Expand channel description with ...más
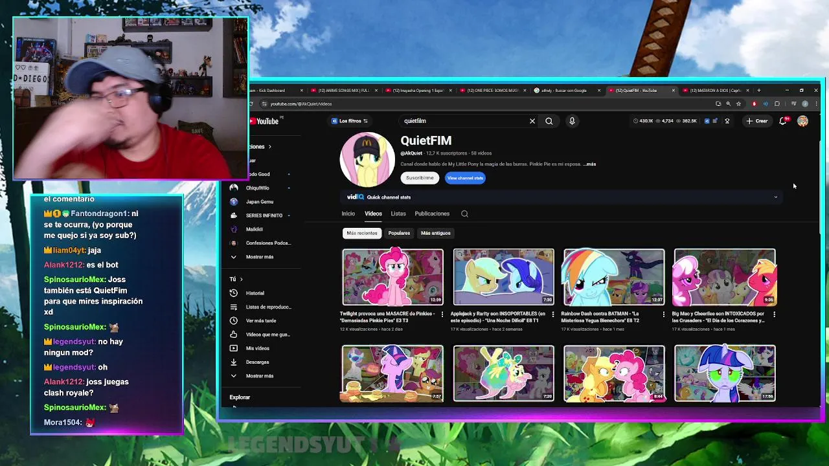The image size is (829, 466). [589, 164]
